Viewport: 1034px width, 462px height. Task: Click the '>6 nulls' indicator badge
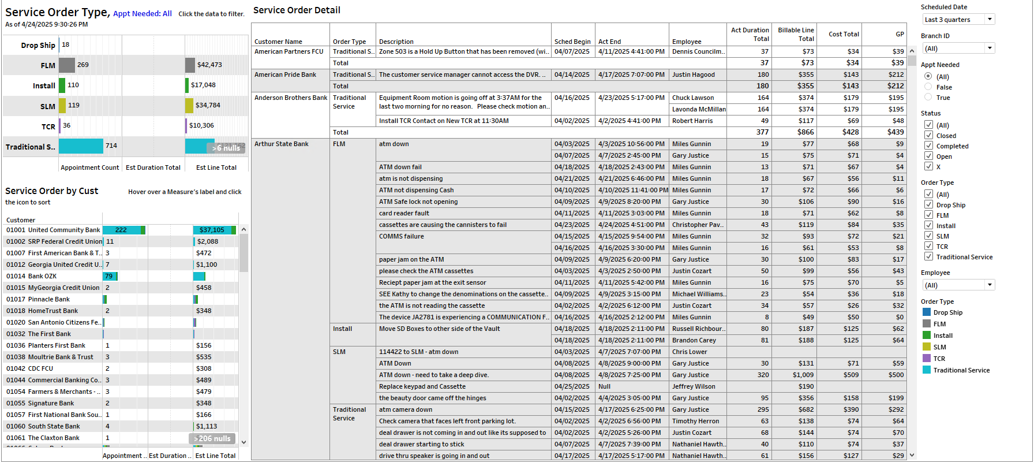click(x=226, y=148)
